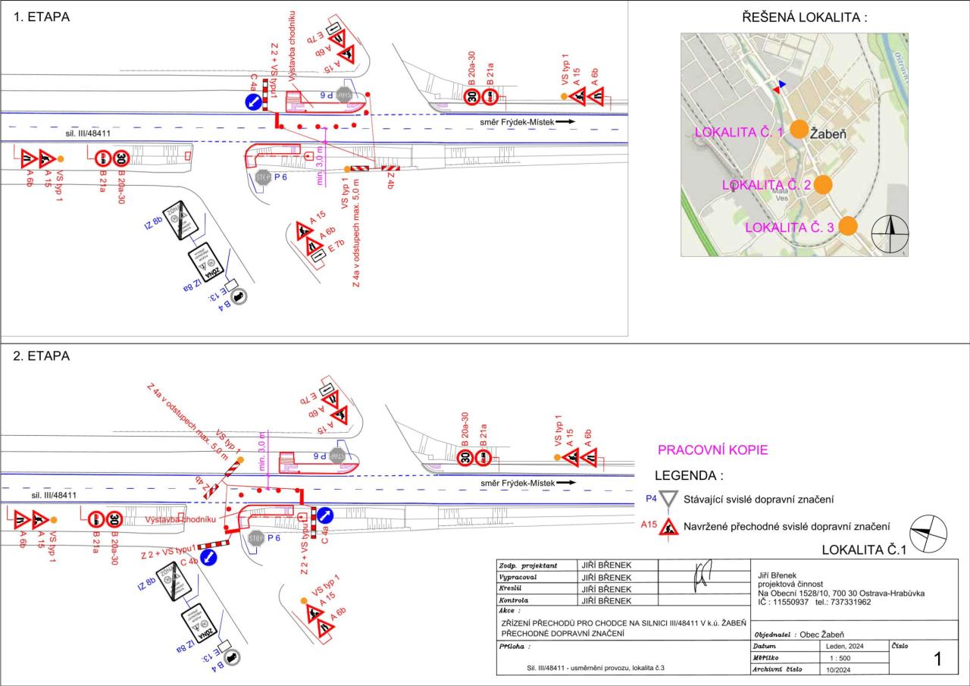Click the locality overview map thumbnail

[794, 144]
